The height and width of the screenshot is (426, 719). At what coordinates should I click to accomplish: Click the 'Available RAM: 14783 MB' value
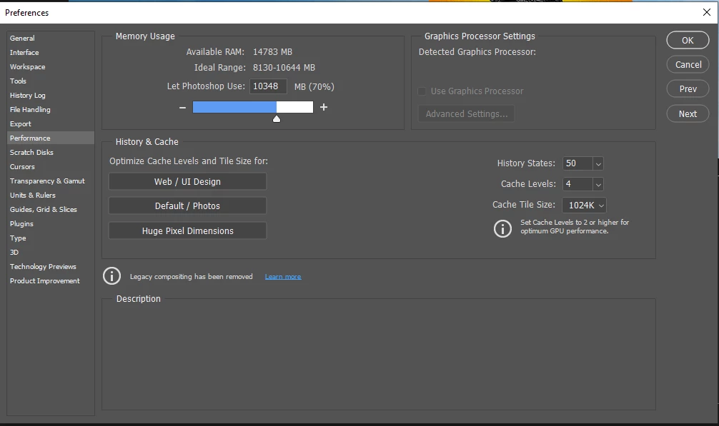(272, 51)
